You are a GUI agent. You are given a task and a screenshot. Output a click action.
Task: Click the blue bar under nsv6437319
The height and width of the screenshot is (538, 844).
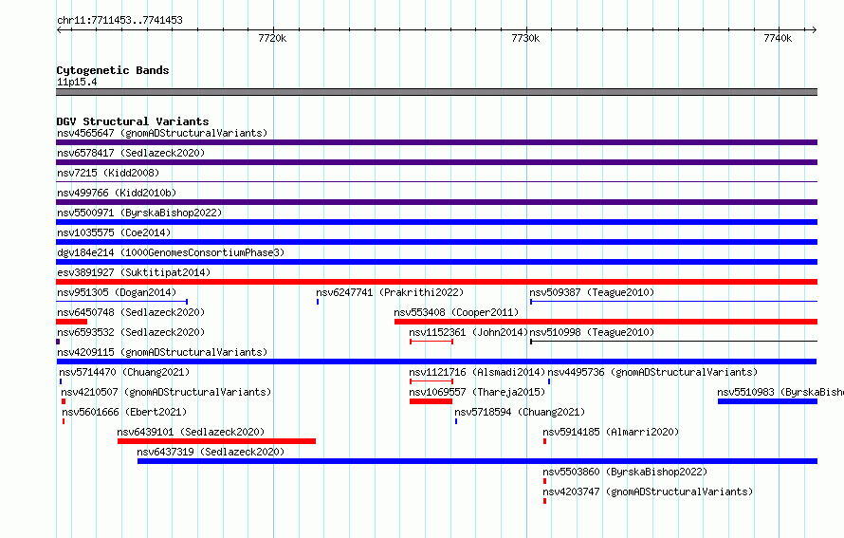click(477, 461)
